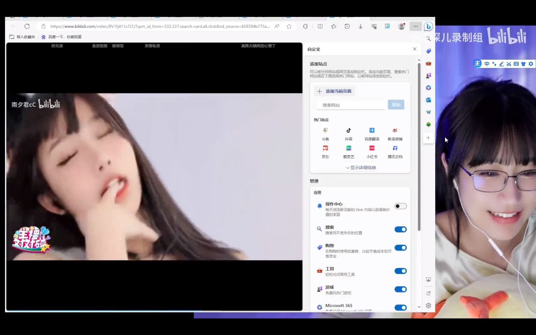Click the sidebar open-in-new-window icon
536x335 pixels.
[x=428, y=293]
